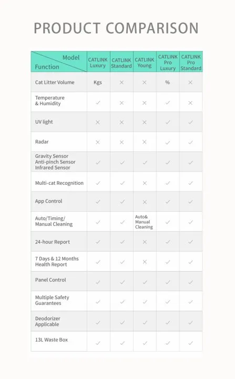This screenshot has width=235, height=379.
Task: Click the Multi-cat Recognition cross for CATLINK Young
Action: [x=145, y=183]
